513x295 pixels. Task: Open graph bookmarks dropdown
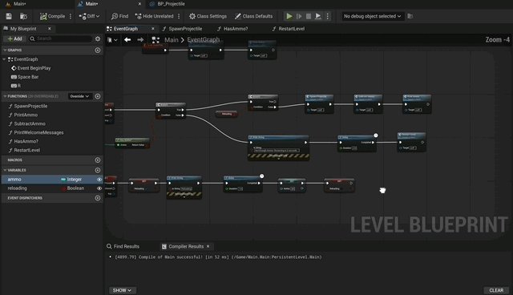coord(112,40)
